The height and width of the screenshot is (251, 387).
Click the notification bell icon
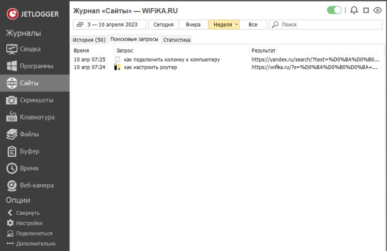[354, 10]
